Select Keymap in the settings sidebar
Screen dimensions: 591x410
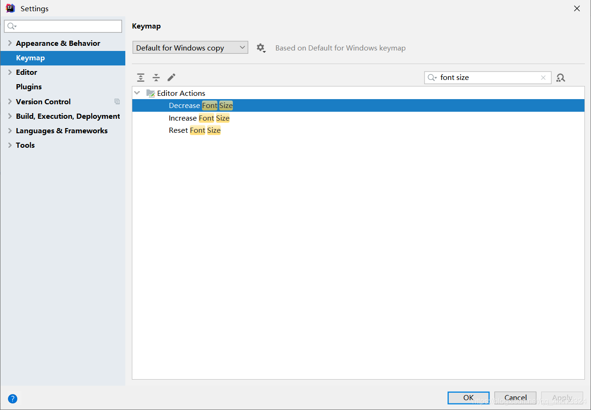coord(63,58)
